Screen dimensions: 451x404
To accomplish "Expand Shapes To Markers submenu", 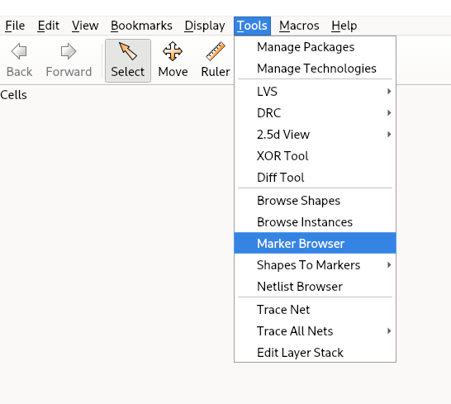I will 315,265.
